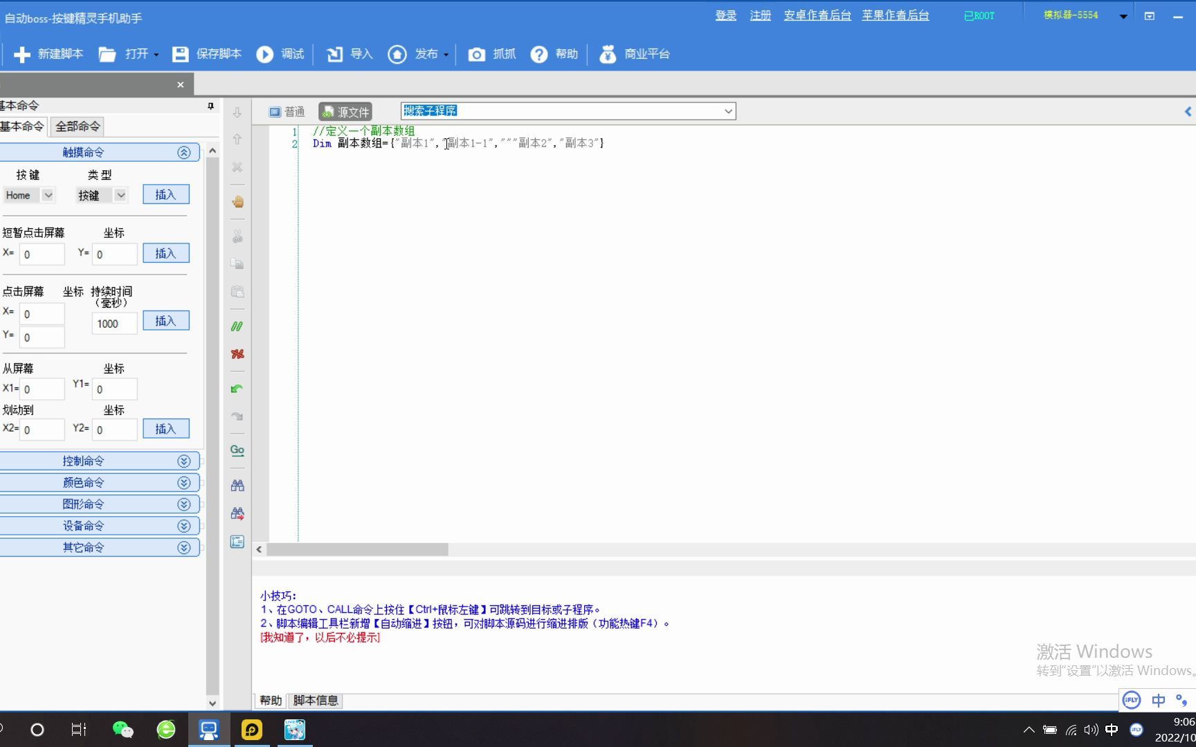
Task: Open Help via question mark icon
Action: point(539,54)
